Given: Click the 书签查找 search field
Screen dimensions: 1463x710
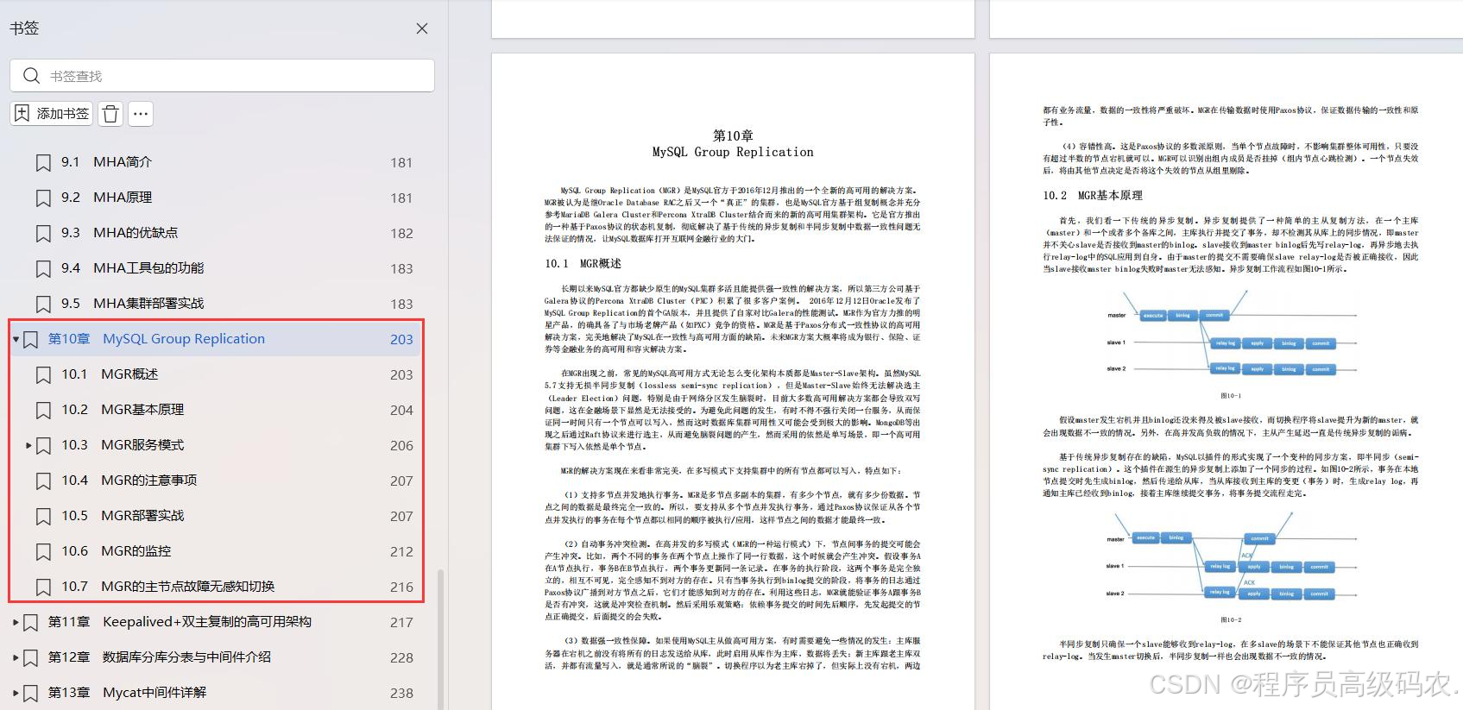Looking at the screenshot, I should point(222,76).
